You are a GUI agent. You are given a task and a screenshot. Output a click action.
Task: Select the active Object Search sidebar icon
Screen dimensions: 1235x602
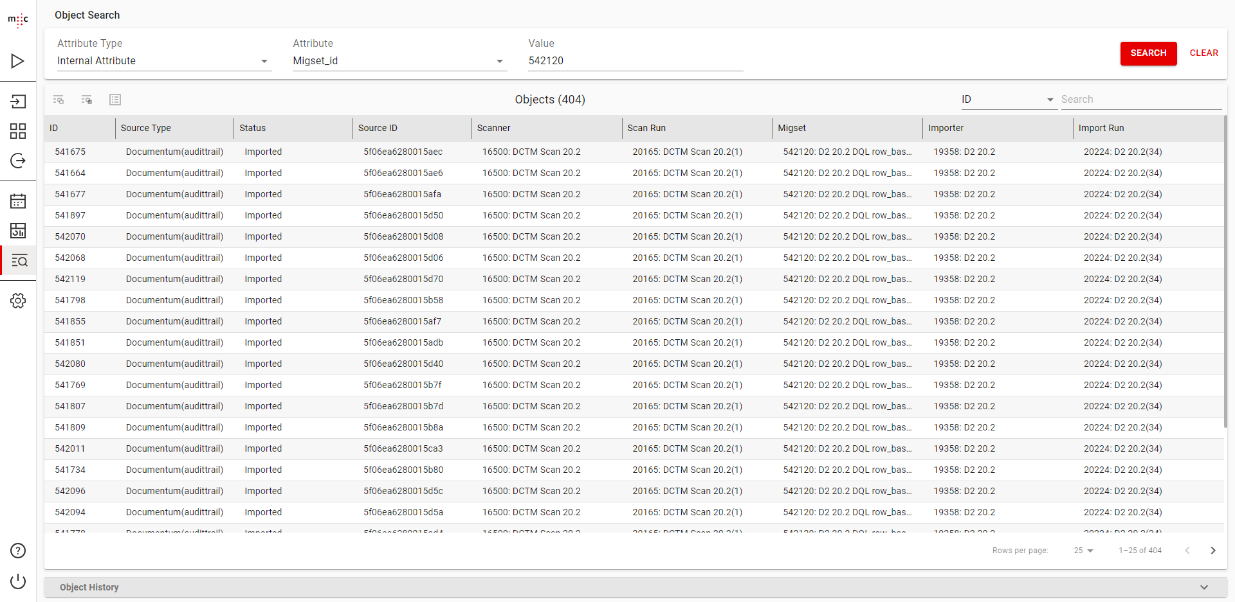[17, 260]
